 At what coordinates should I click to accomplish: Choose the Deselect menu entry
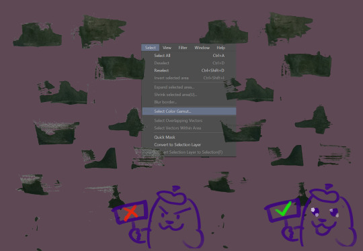click(189, 63)
